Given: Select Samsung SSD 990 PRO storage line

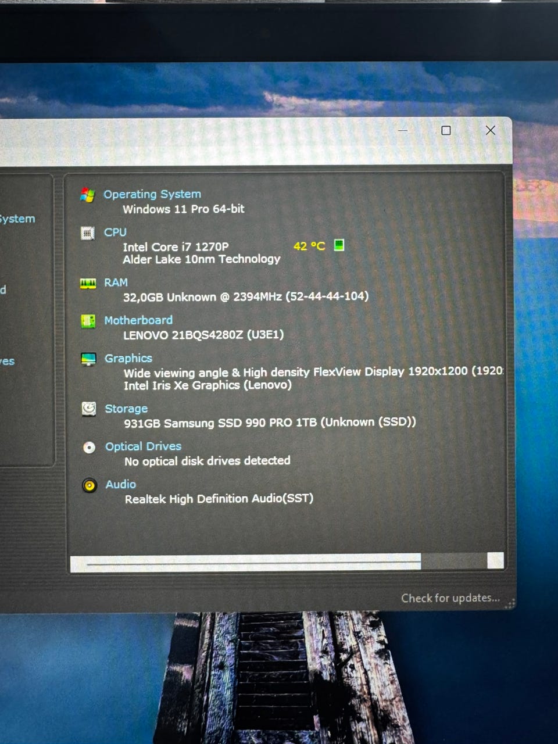Looking at the screenshot, I should pyautogui.click(x=270, y=423).
